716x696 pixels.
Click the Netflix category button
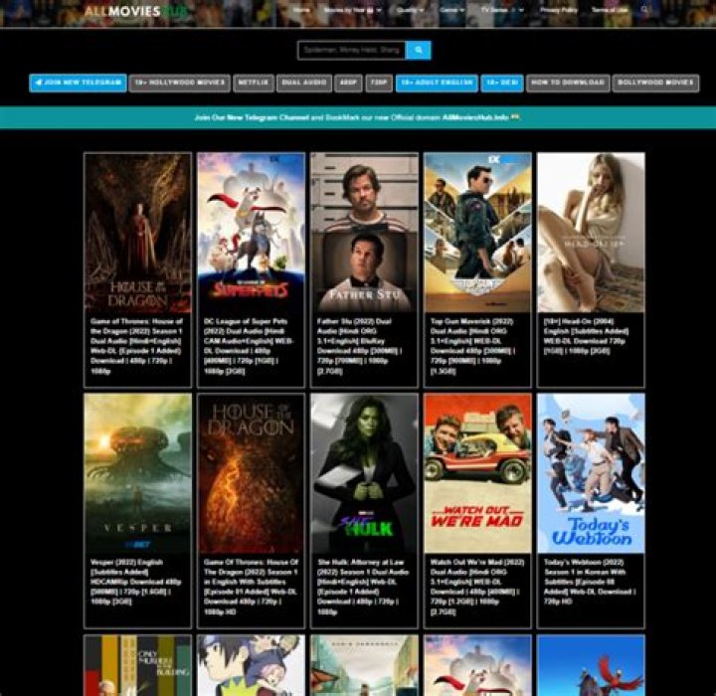click(x=260, y=84)
